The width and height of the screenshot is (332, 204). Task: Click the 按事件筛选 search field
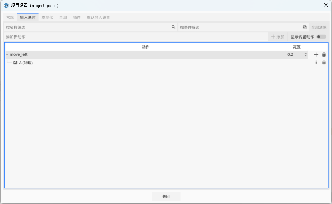point(224,27)
